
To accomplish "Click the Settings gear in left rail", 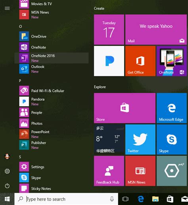I will [x=7, y=171].
